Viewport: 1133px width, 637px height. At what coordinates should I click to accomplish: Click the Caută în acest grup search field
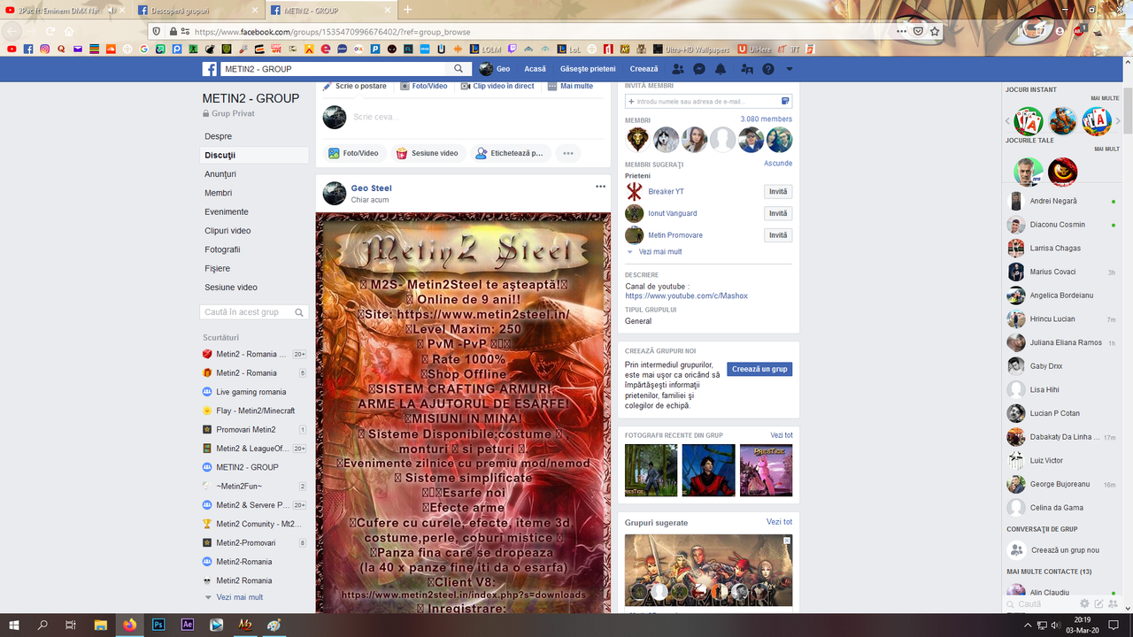(x=255, y=312)
